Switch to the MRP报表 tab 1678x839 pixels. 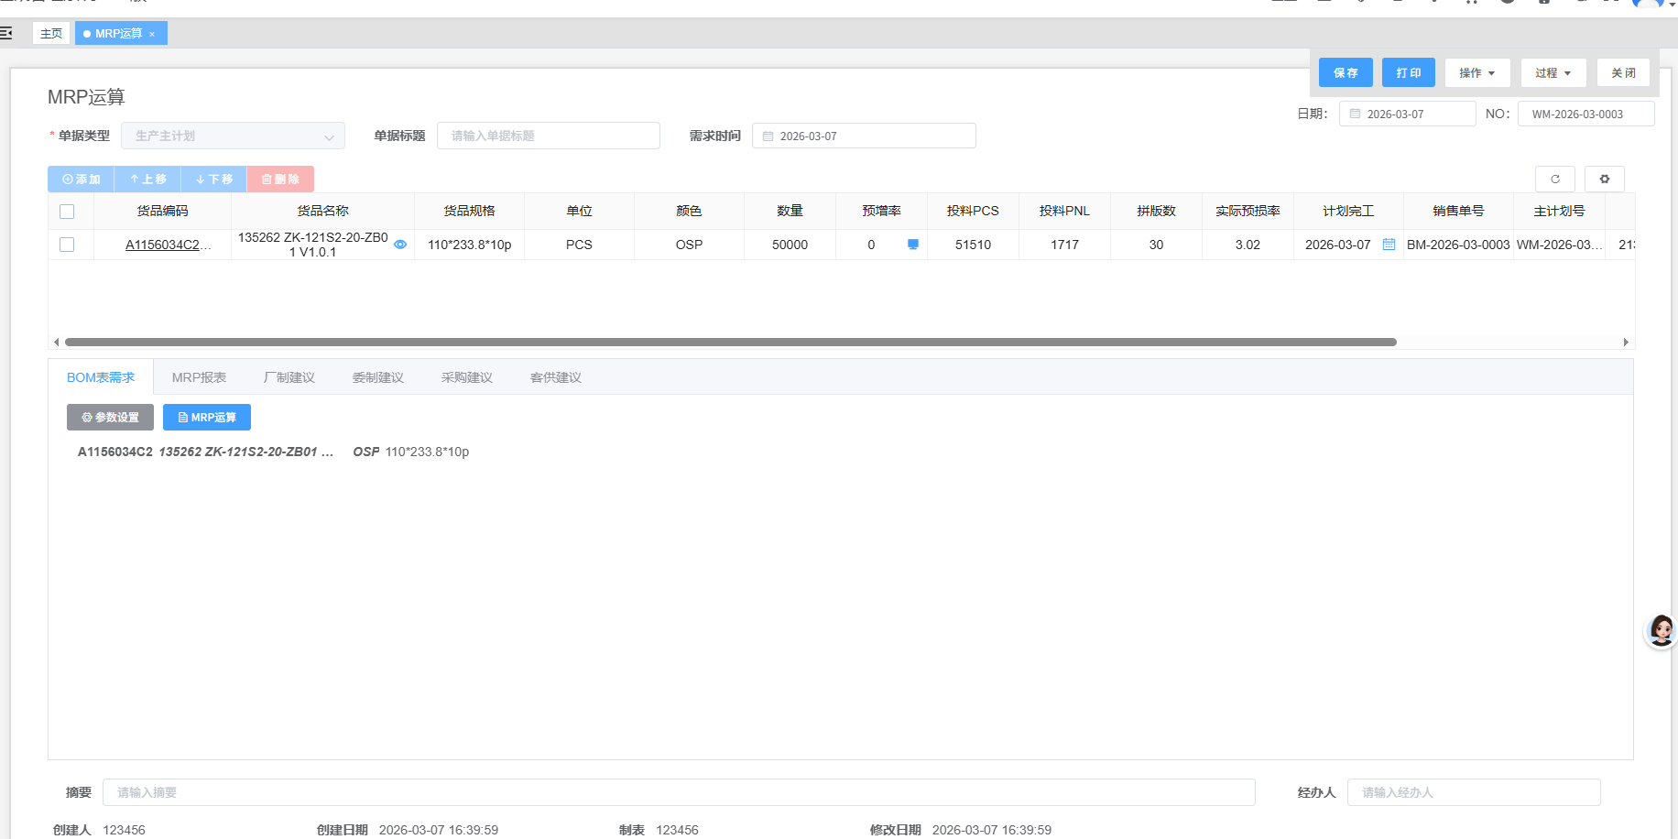(x=199, y=377)
